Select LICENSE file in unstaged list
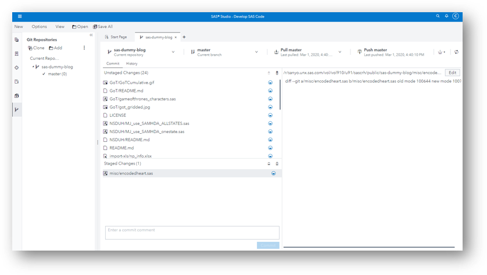 tap(118, 115)
